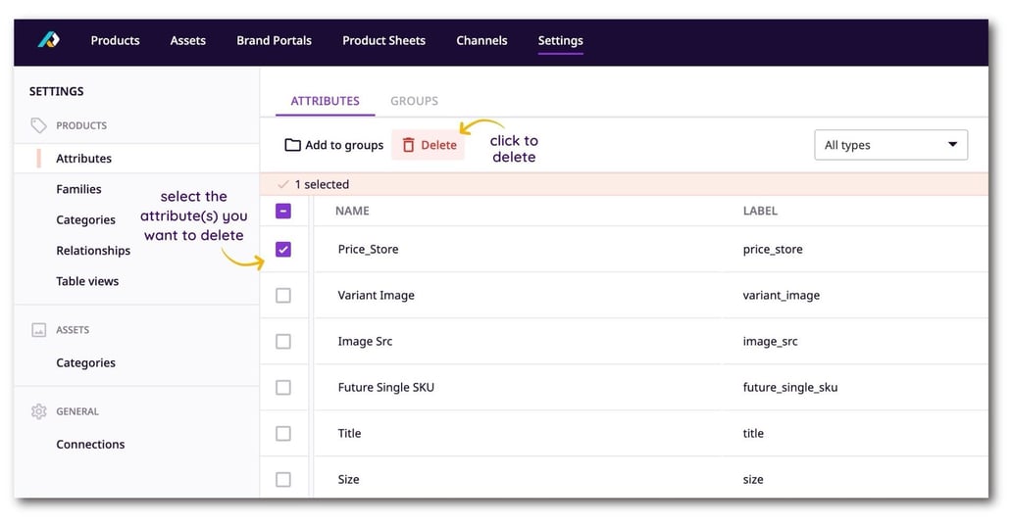
Task: Toggle the select-all header checkbox
Action: (283, 211)
